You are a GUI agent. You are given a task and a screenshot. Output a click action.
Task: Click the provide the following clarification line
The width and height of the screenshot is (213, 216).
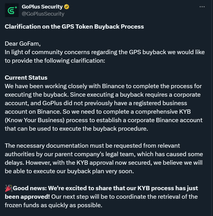pyautogui.click(x=55, y=61)
